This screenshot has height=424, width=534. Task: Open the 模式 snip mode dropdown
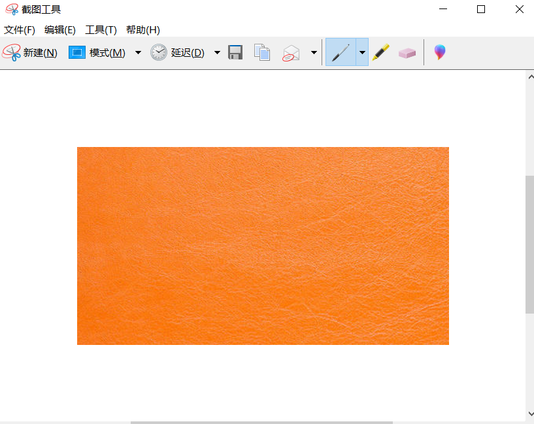137,52
